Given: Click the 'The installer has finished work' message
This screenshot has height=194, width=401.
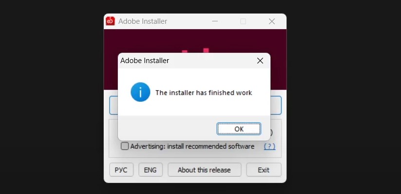Looking at the screenshot, I should coord(204,93).
